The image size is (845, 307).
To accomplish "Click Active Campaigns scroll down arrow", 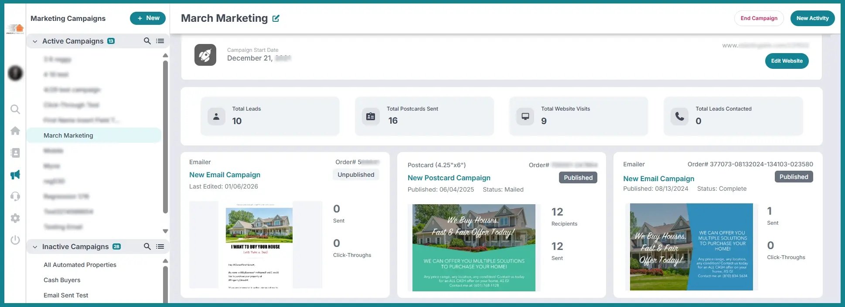I will [x=165, y=231].
